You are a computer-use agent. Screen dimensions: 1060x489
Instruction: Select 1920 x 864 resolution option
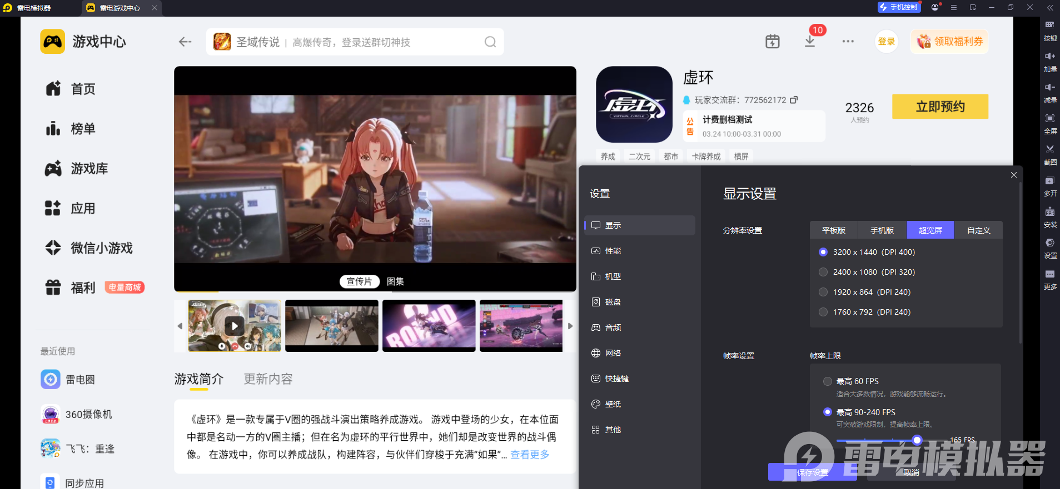click(823, 292)
